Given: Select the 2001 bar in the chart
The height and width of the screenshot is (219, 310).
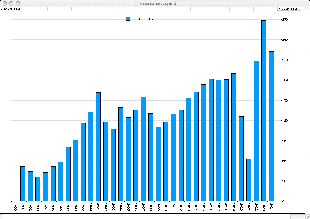Looking at the screenshot, I should click(x=98, y=147).
